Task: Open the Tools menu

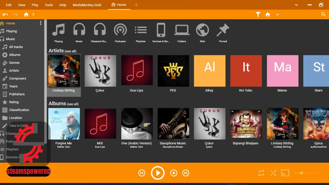Action: tap(49, 5)
